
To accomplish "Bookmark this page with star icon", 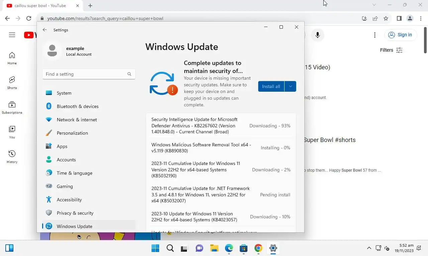I will [386, 18].
